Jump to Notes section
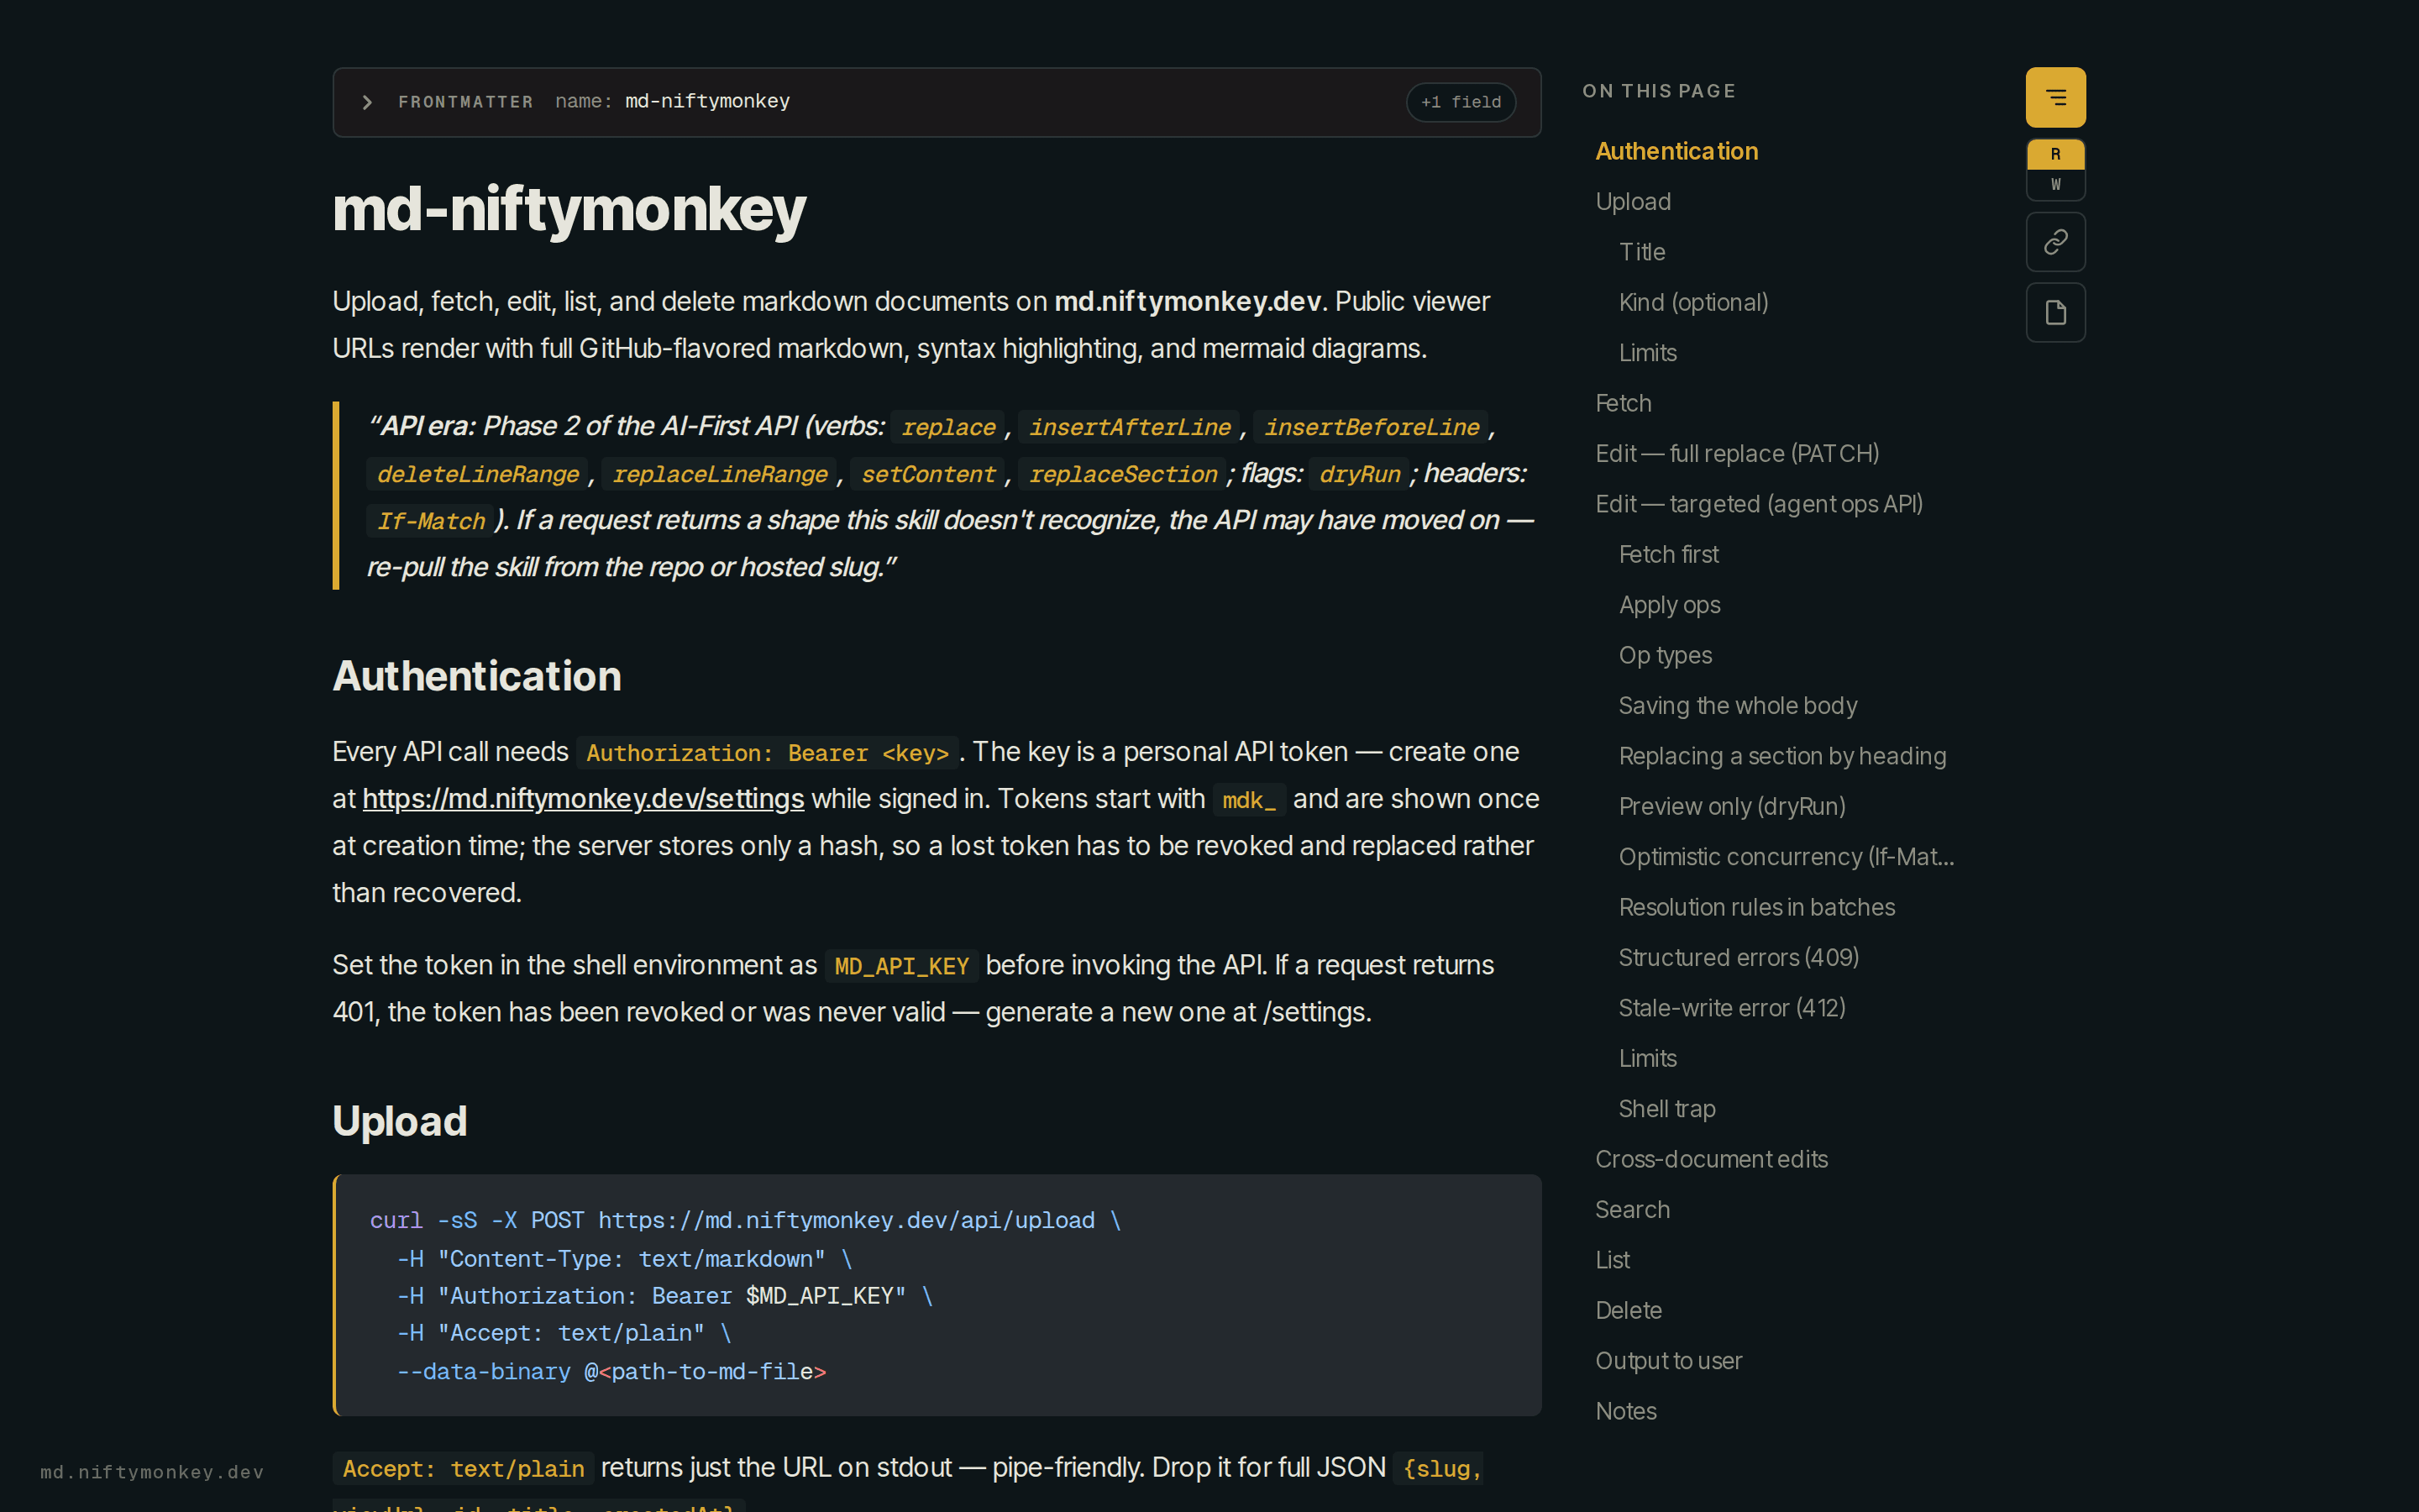The image size is (2419, 1512). point(1625,1411)
